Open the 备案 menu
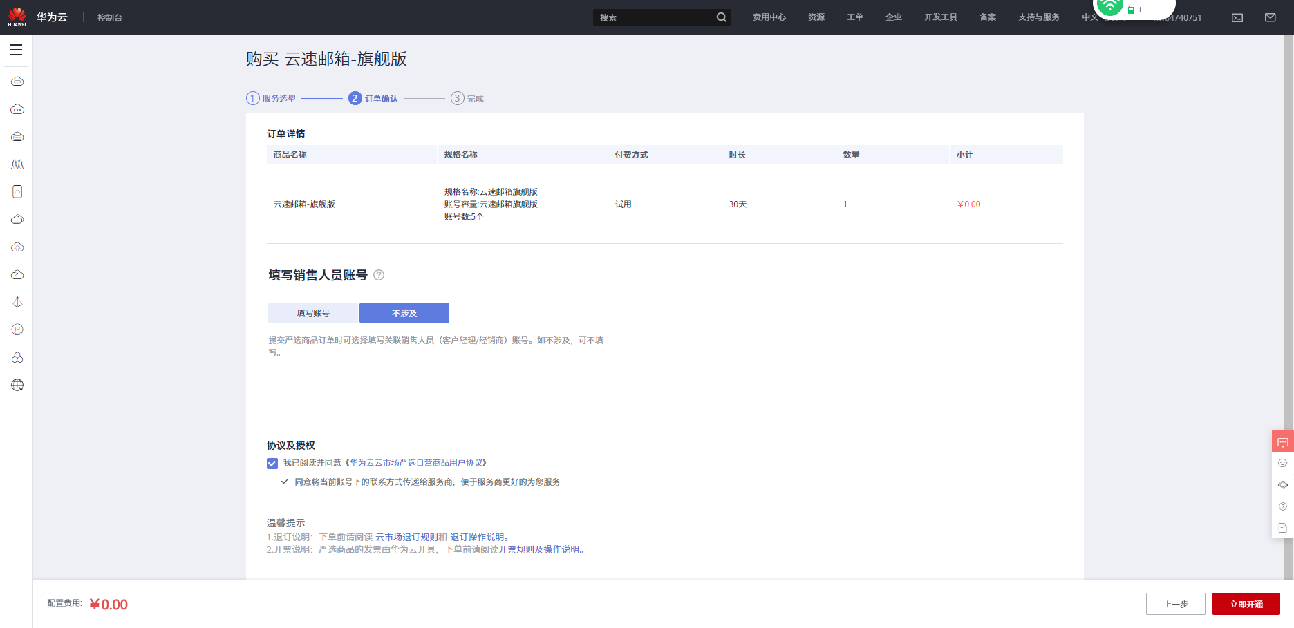This screenshot has width=1294, height=628. tap(988, 17)
